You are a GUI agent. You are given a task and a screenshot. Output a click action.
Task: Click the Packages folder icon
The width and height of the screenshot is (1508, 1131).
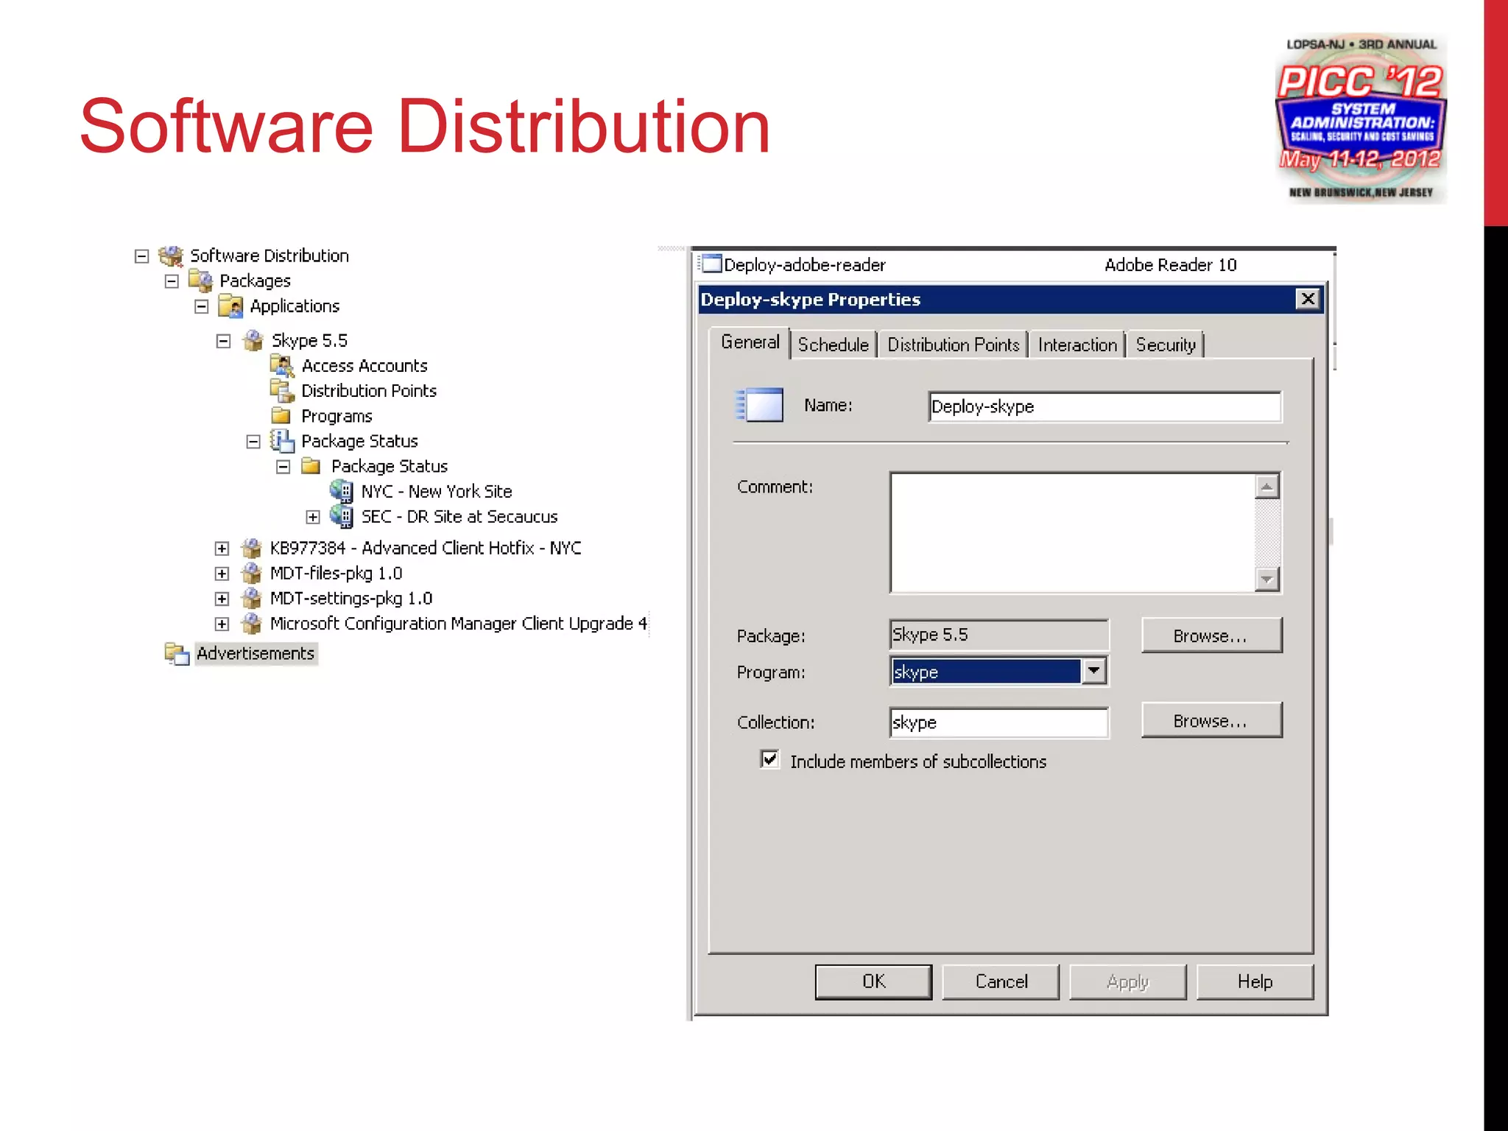(x=200, y=280)
